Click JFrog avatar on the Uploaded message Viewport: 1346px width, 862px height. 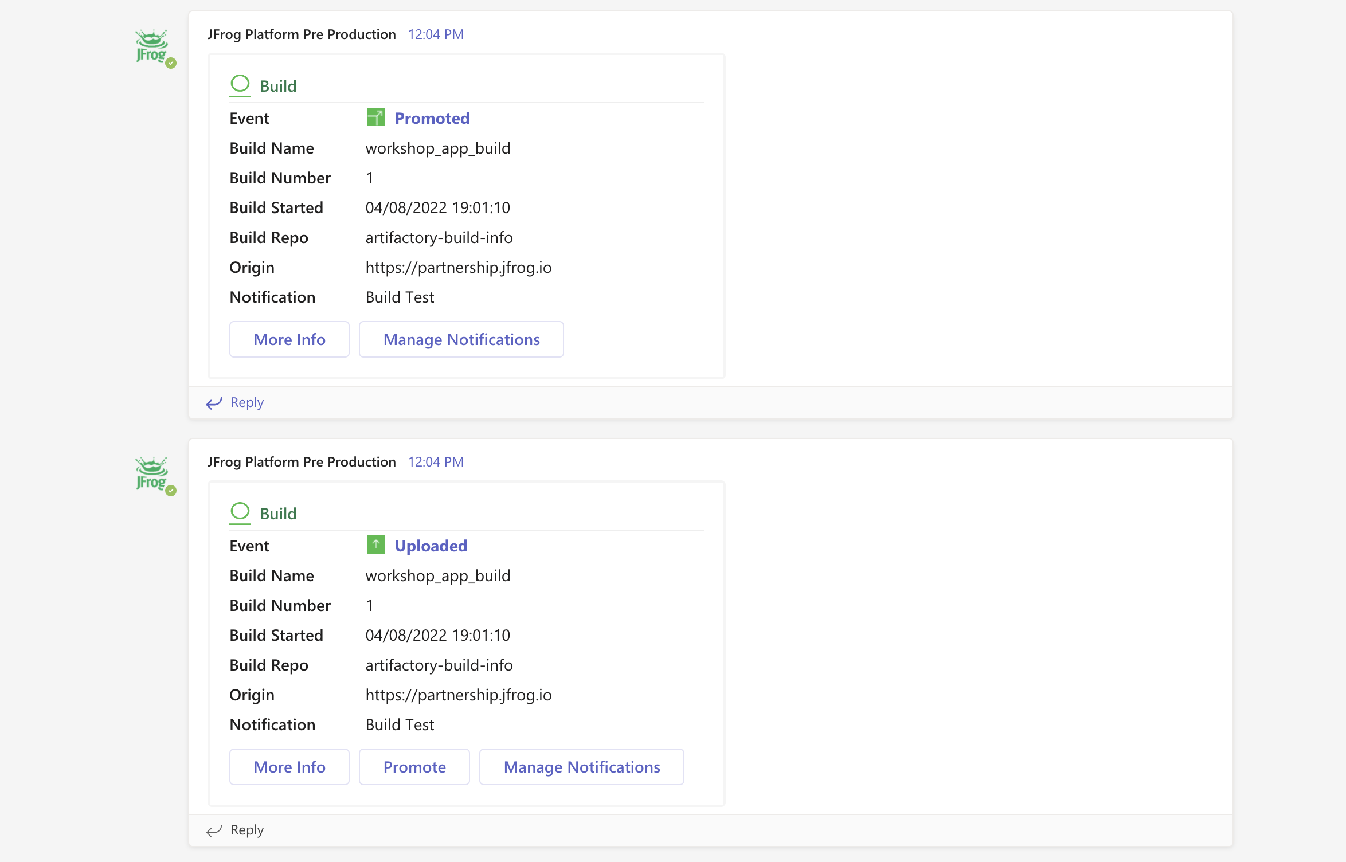[152, 475]
